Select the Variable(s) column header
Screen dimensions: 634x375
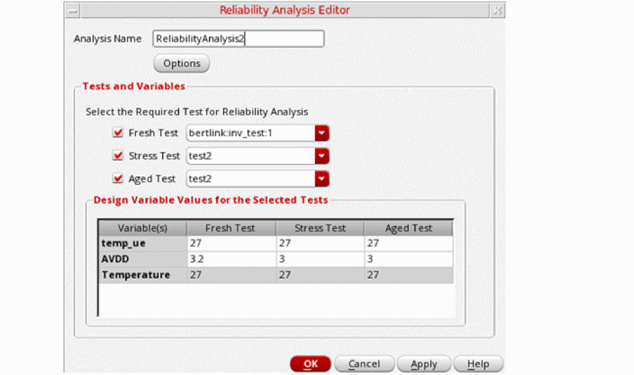142,228
